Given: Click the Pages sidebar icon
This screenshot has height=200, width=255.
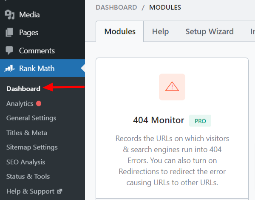Looking at the screenshot, I should [x=9, y=32].
